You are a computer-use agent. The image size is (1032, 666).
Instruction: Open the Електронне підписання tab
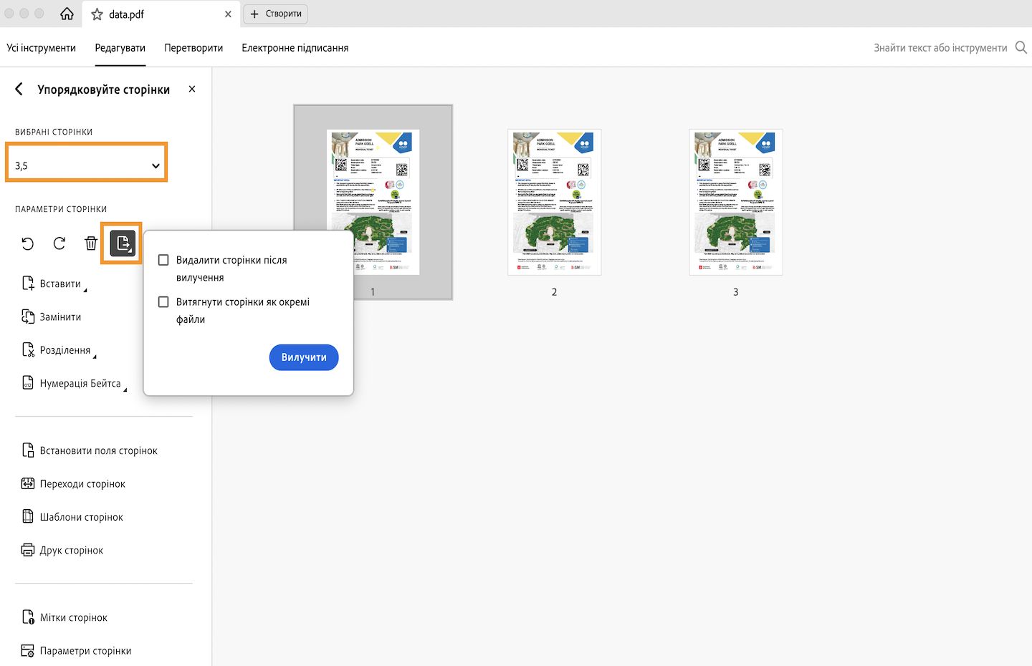coord(295,47)
